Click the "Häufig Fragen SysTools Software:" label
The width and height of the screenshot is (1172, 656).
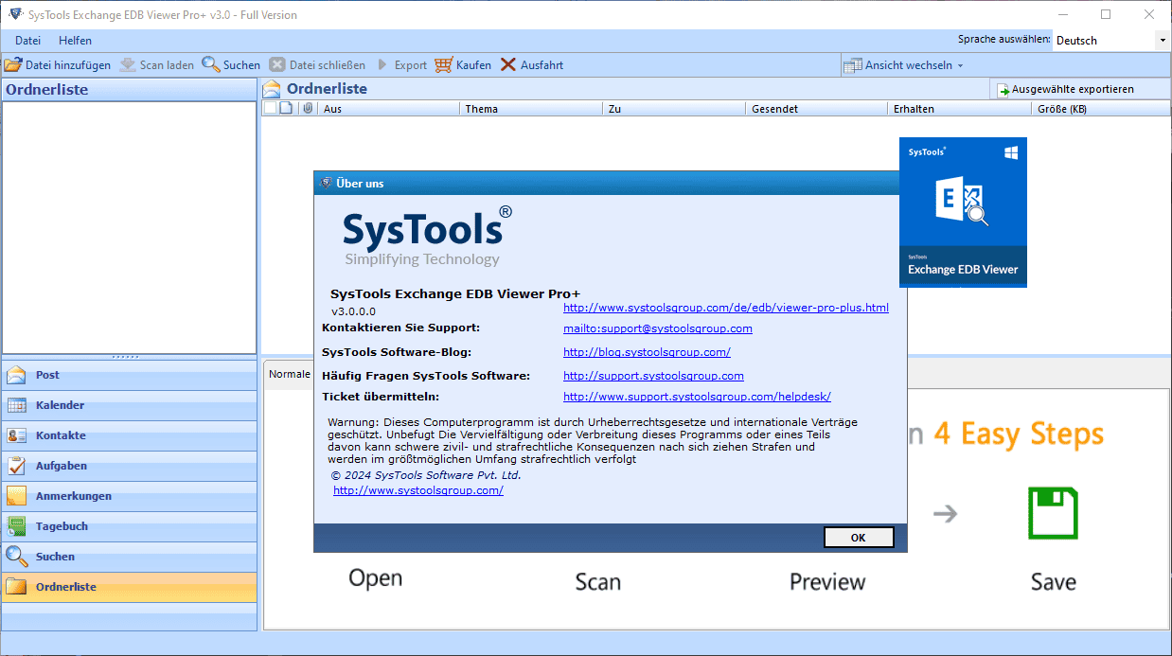click(426, 376)
